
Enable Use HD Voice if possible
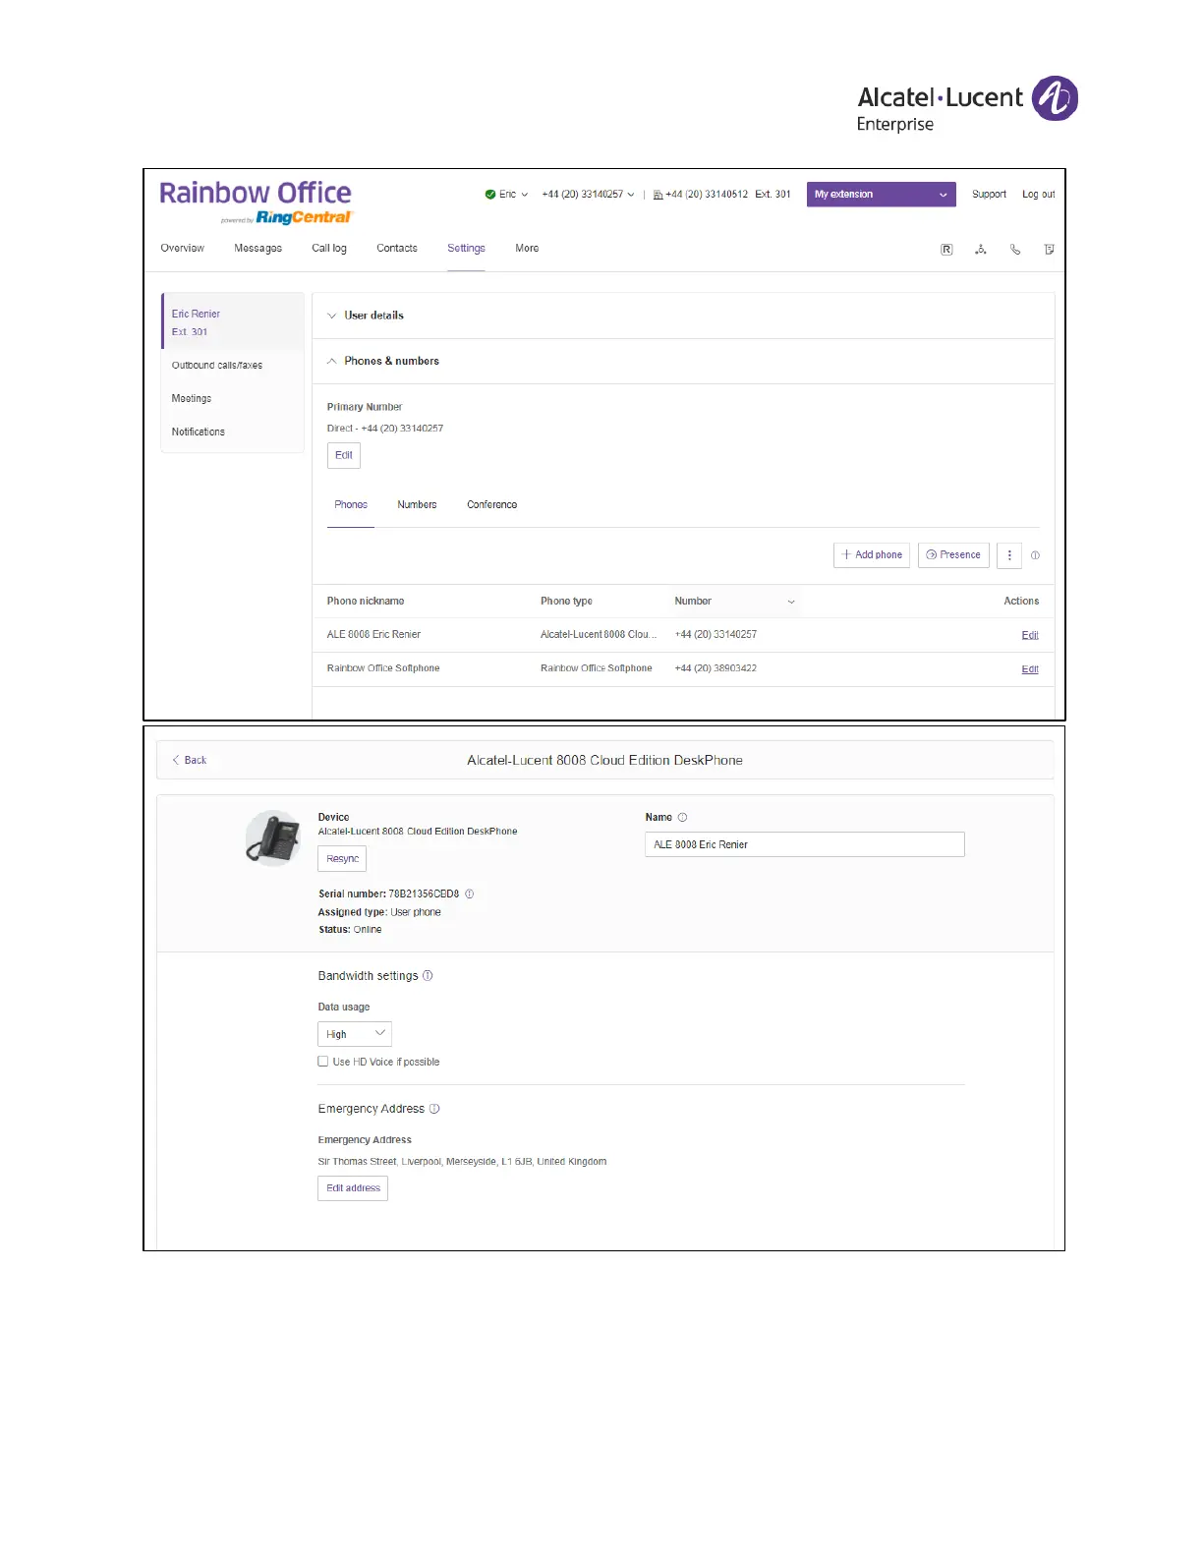click(x=323, y=1062)
